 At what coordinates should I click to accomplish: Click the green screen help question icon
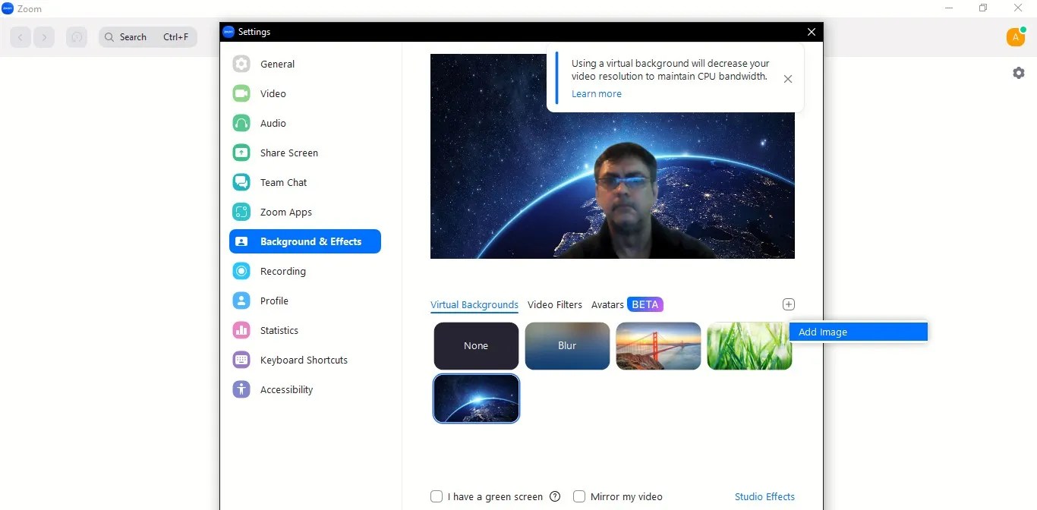click(x=555, y=496)
